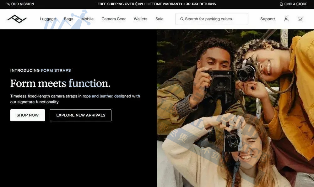This screenshot has height=187, width=314.
Task: Click the location pin icon
Action: [x=281, y=4]
